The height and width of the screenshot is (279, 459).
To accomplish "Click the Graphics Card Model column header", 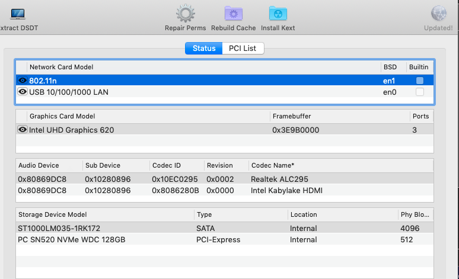I will click(148, 116).
